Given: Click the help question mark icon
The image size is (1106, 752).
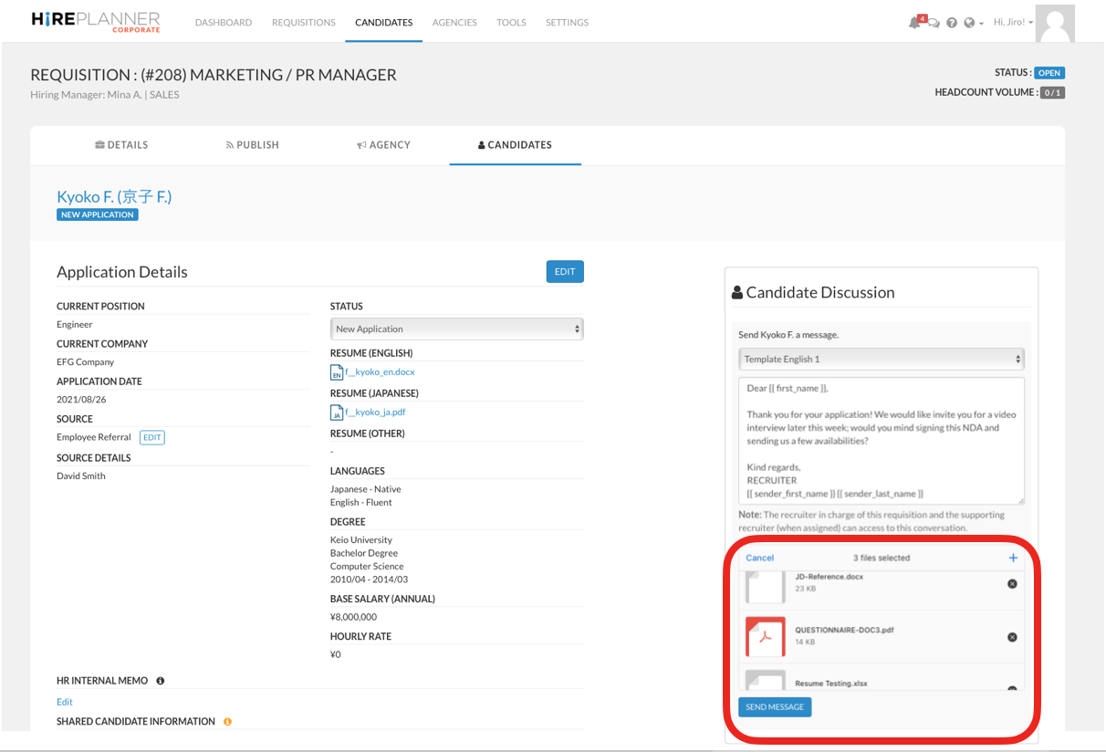Looking at the screenshot, I should pos(952,23).
